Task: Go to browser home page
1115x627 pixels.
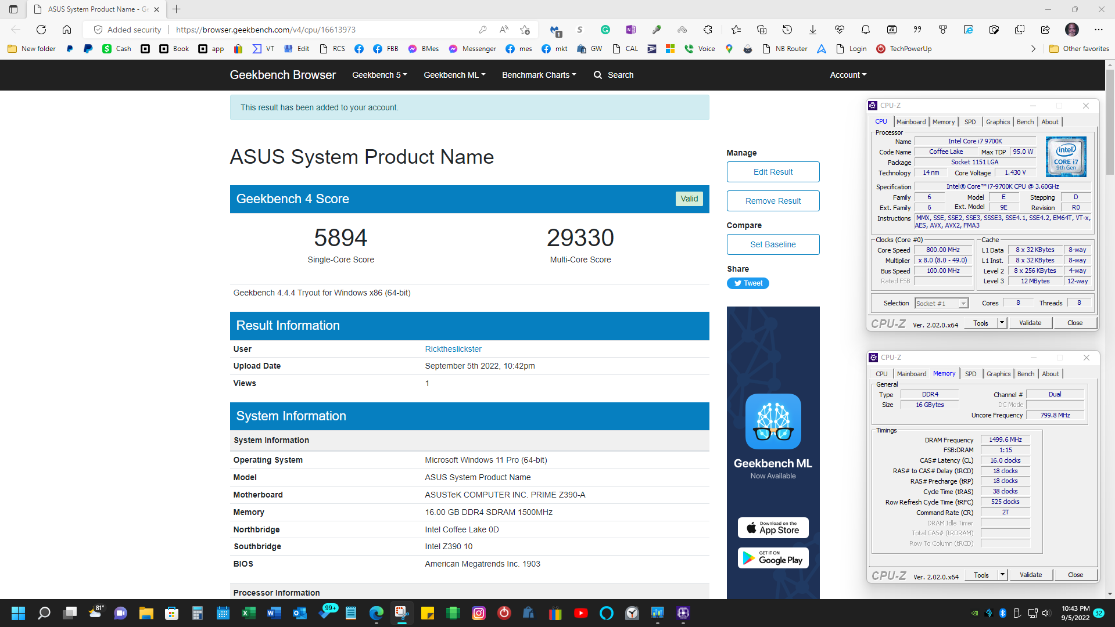Action: click(x=67, y=30)
